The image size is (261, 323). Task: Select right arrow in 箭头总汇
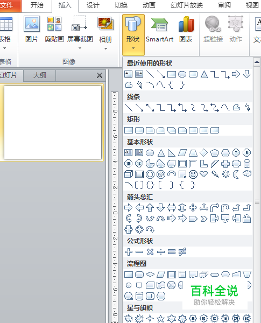(x=128, y=208)
